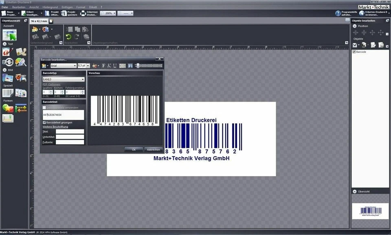Image resolution: width=391 pixels, height=235 pixels.
Task: Toggle the Barcode checkbox in Objekte bearbeiten
Action: point(354,52)
